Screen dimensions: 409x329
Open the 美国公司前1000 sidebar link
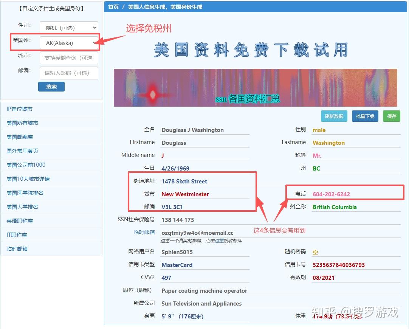pyautogui.click(x=26, y=165)
